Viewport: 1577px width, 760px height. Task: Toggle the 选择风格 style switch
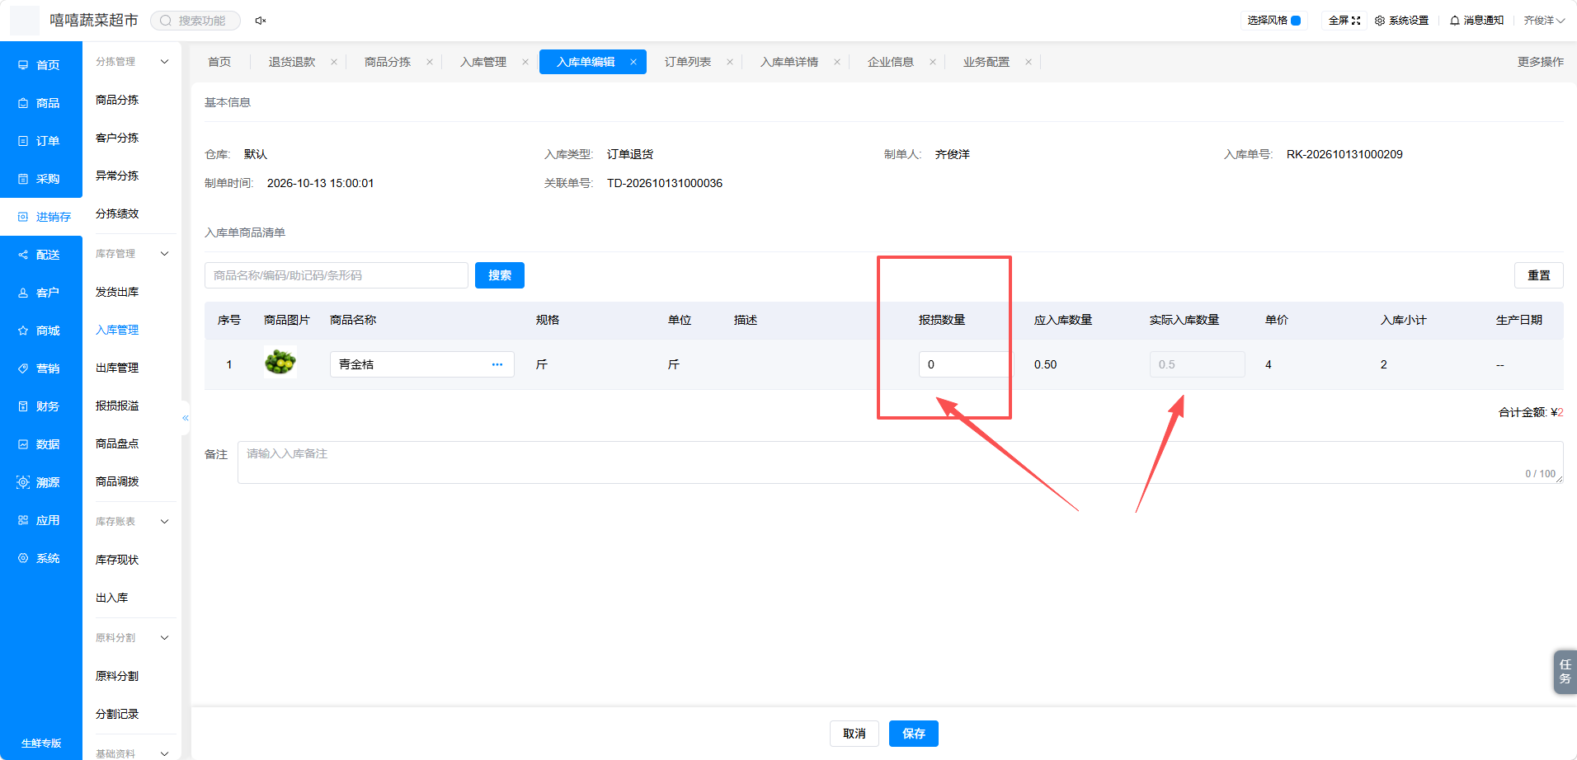(x=1296, y=21)
